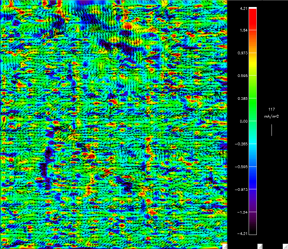The height and width of the screenshot is (249, 288).
Task: Click the white vertical arrow scale line
Action: [x=271, y=130]
